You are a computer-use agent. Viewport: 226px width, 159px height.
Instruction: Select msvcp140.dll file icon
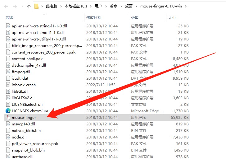tap(8, 124)
